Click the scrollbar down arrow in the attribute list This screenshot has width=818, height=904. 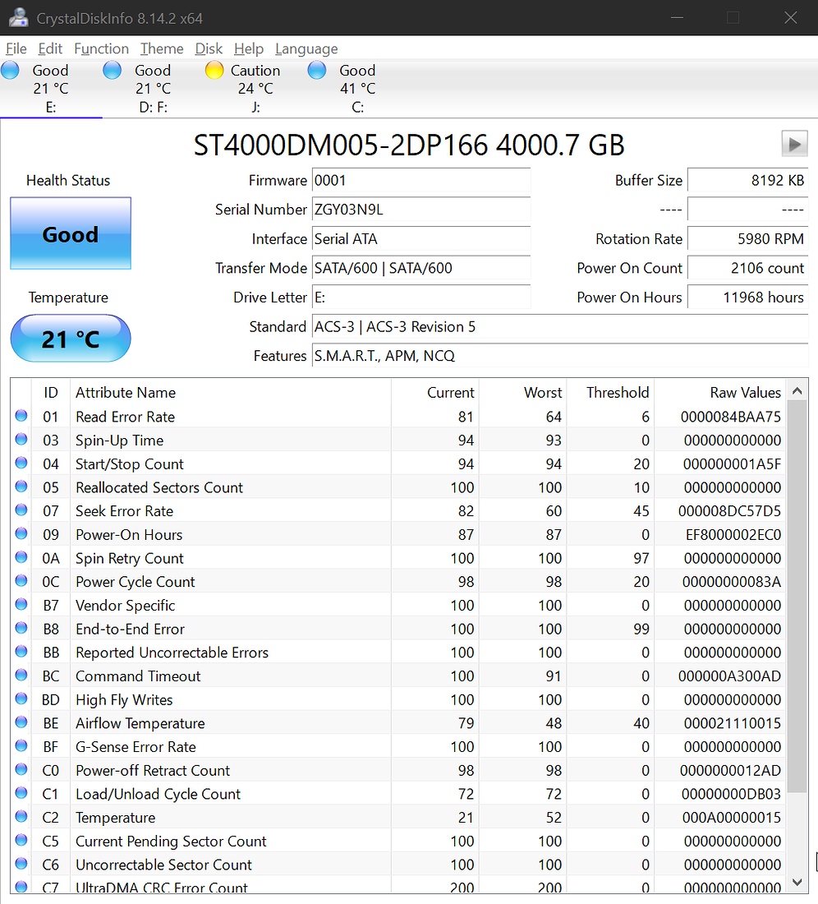click(796, 880)
